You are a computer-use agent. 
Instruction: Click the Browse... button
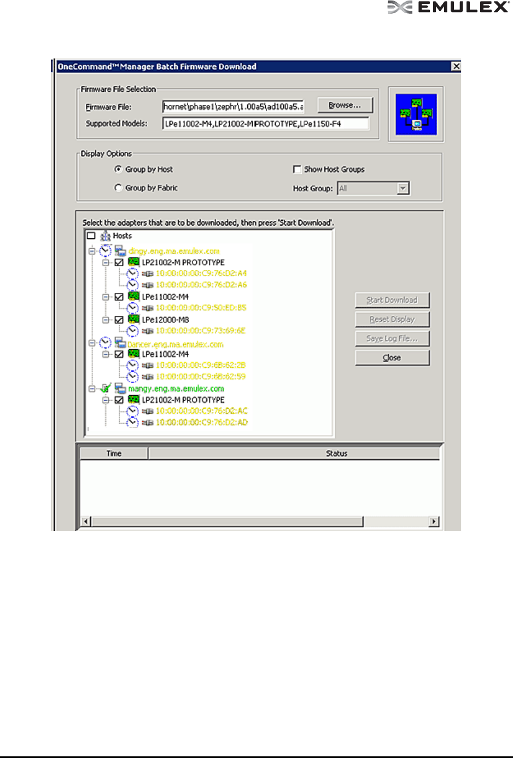tap(345, 105)
